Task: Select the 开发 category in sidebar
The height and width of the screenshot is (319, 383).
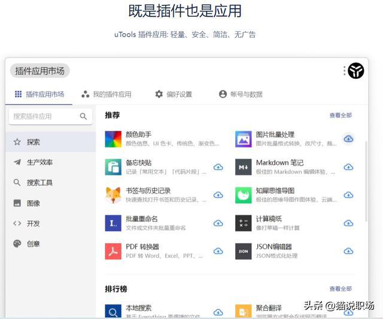Action: (34, 223)
